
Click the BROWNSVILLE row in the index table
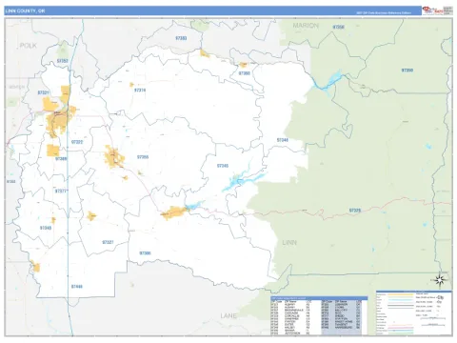point(290,311)
